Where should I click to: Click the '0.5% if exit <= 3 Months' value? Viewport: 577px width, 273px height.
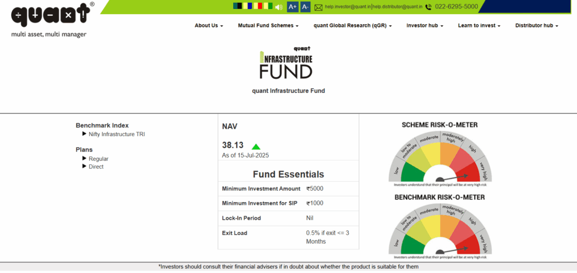tap(327, 237)
